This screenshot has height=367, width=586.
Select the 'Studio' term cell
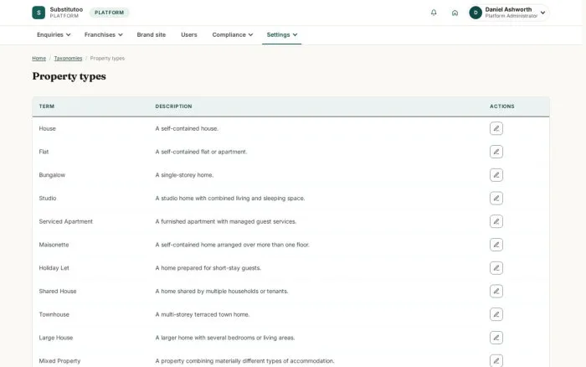[x=48, y=198]
